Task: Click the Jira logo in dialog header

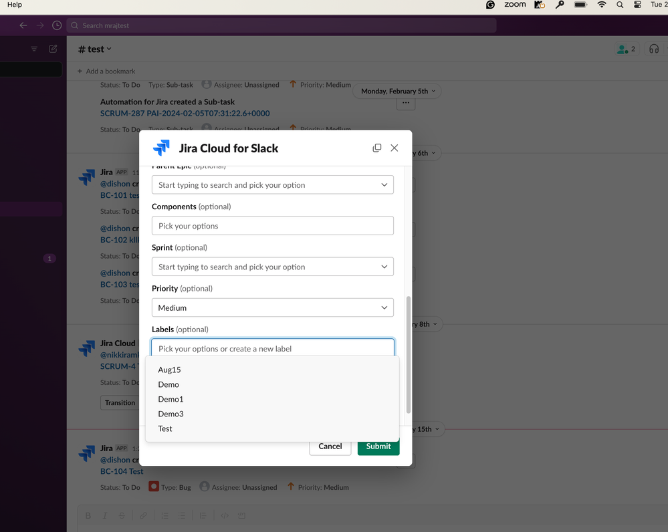Action: [x=161, y=148]
